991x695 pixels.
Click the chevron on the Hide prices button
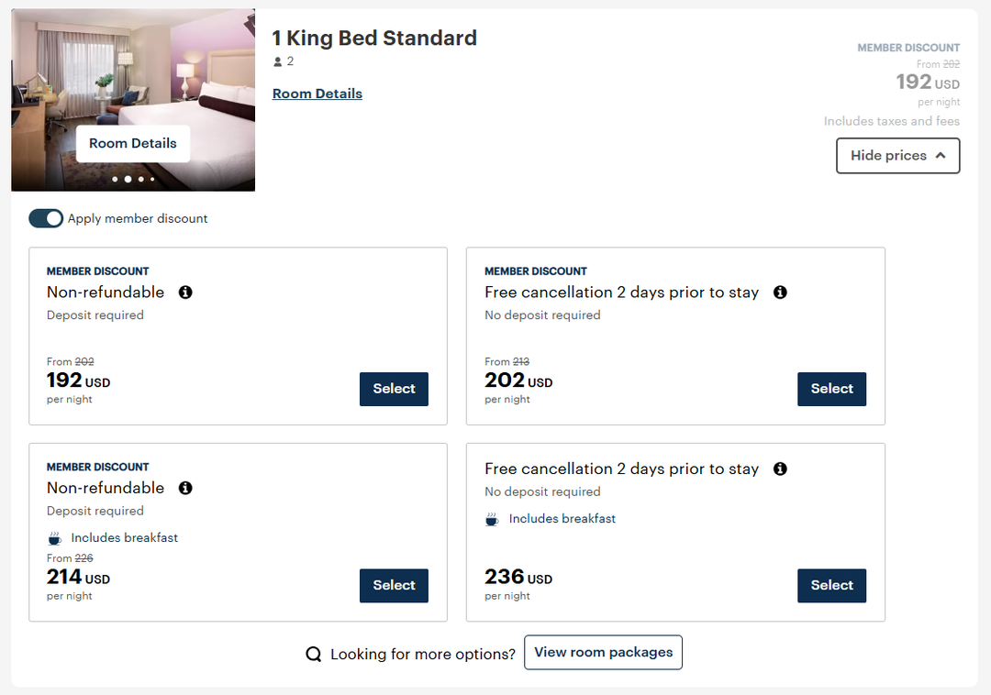(941, 155)
